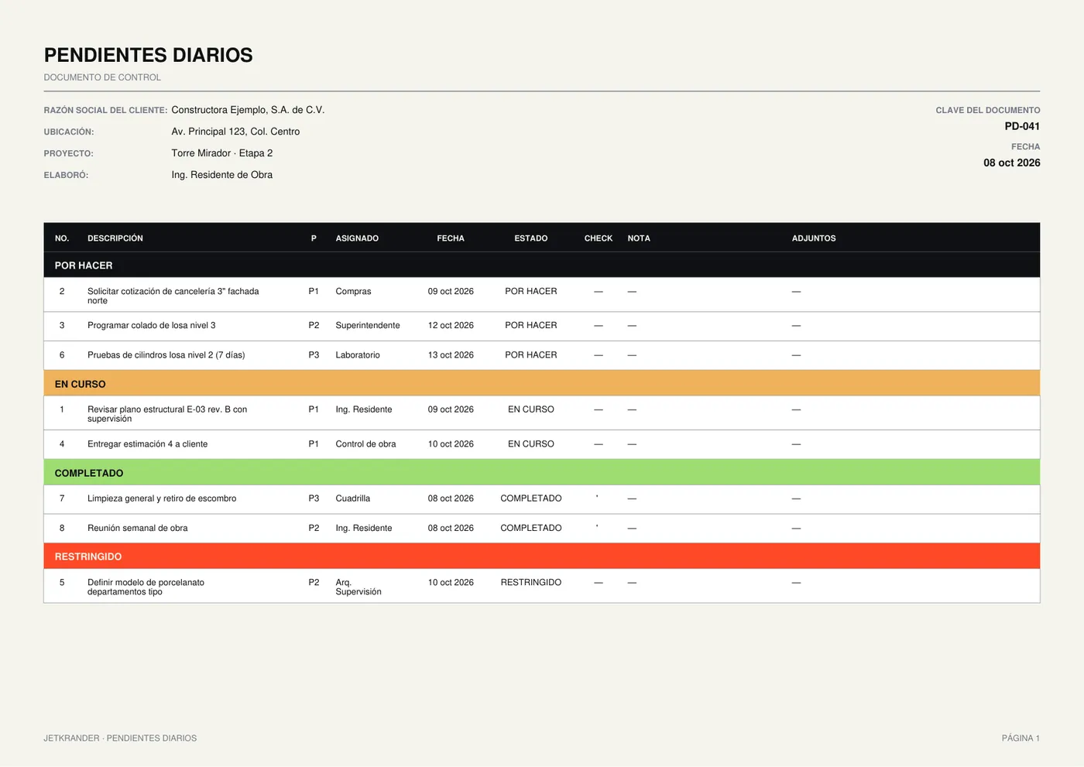Click the "NOTA" column header

[x=639, y=238]
